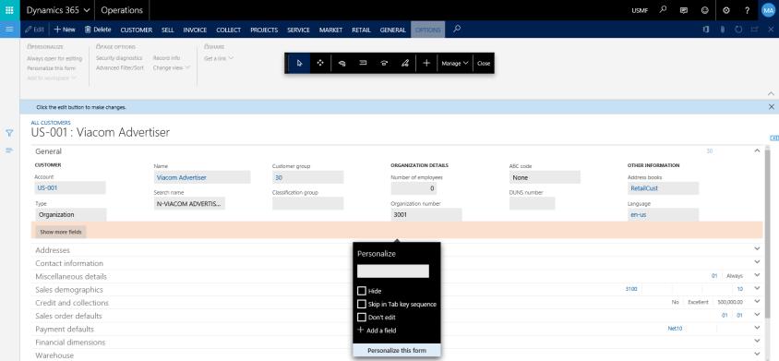The width and height of the screenshot is (779, 361).
Task: Click Personalize this form in popup
Action: click(x=397, y=351)
